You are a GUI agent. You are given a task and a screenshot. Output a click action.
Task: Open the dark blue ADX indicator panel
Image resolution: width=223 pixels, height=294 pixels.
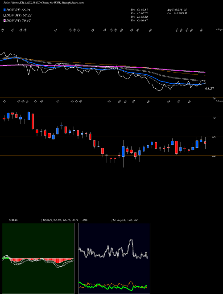114,258
